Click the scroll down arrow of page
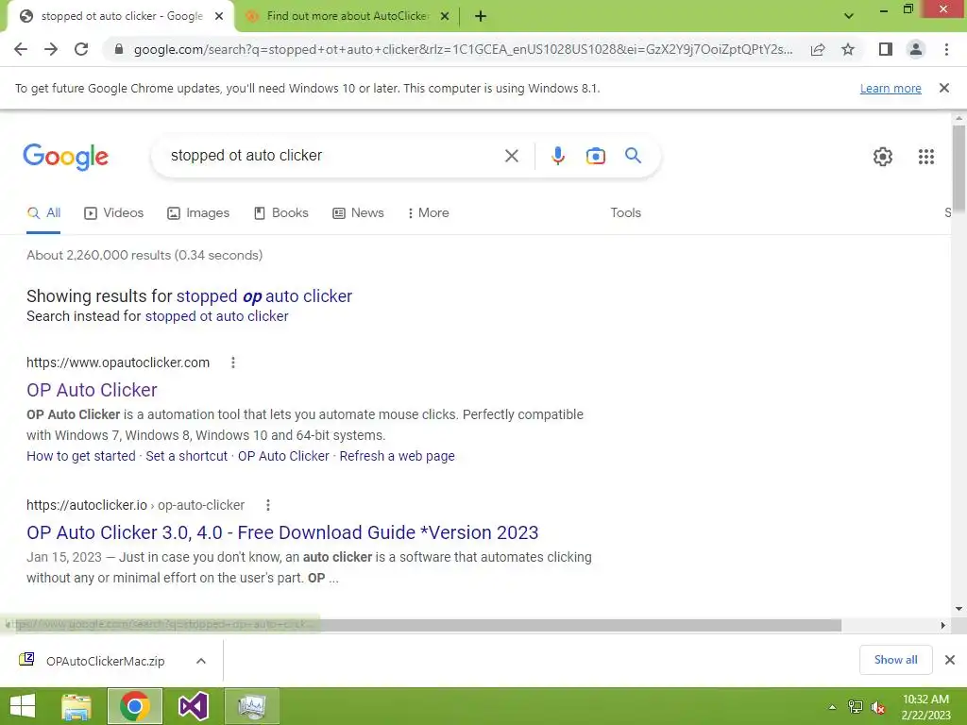The image size is (967, 725). click(959, 609)
